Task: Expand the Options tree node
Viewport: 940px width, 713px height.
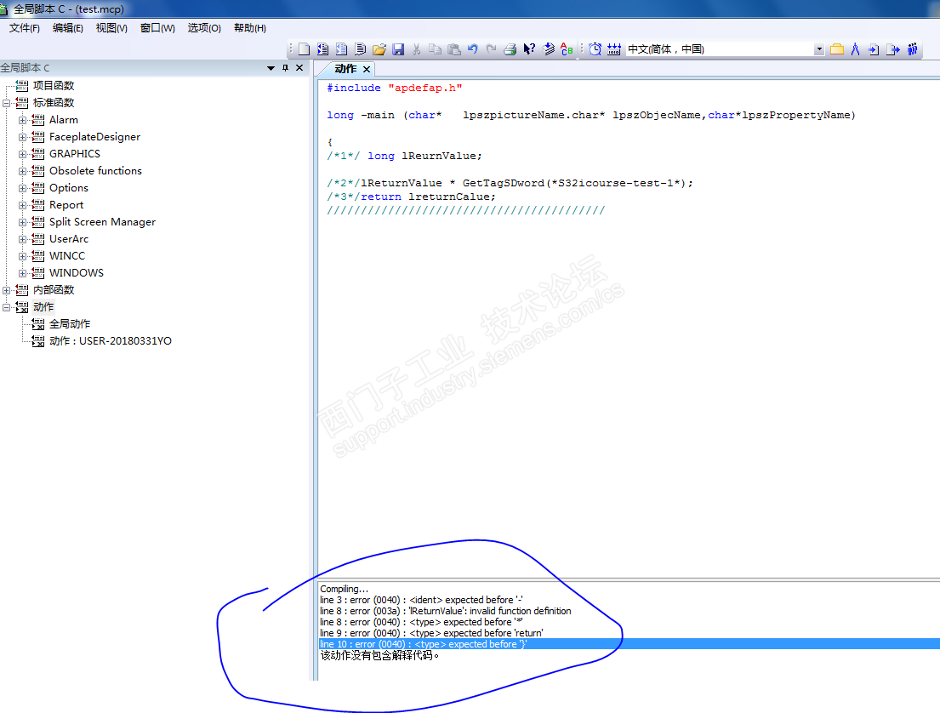Action: [x=22, y=188]
